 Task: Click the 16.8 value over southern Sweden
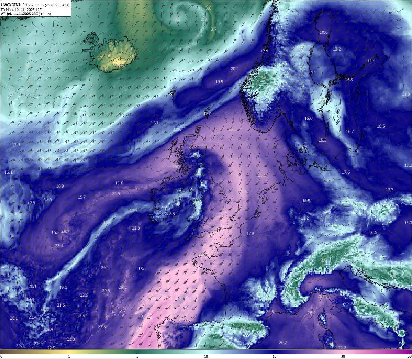click(x=308, y=118)
